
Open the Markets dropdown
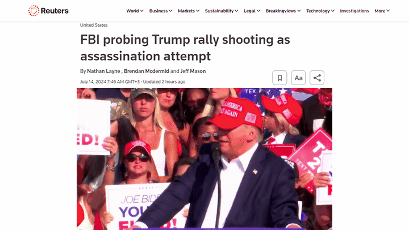coord(189,11)
